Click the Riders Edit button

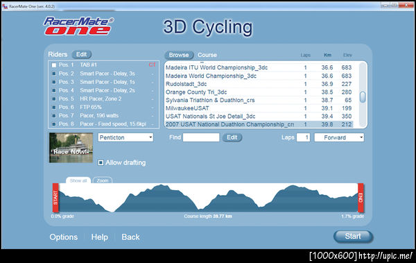click(x=81, y=54)
